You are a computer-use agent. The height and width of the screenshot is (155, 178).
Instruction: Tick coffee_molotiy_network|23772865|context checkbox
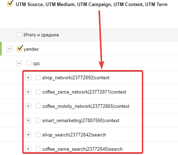point(38,106)
